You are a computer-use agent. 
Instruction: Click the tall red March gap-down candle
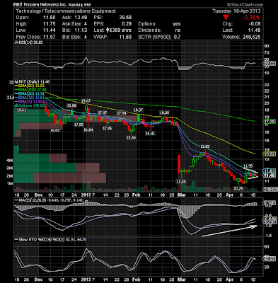179,164
